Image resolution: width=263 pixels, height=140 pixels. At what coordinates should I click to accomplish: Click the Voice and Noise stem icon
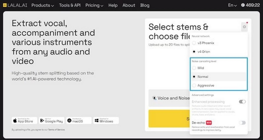coord(154,98)
